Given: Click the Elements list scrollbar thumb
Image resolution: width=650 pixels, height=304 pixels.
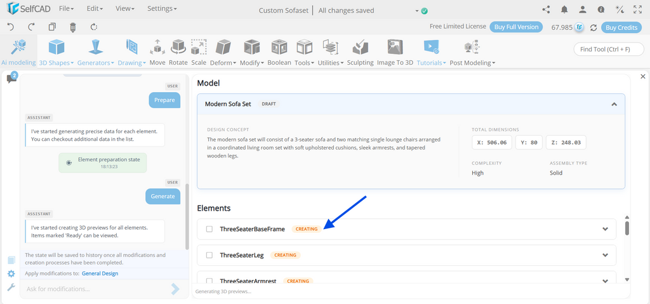Looking at the screenshot, I should point(627,228).
